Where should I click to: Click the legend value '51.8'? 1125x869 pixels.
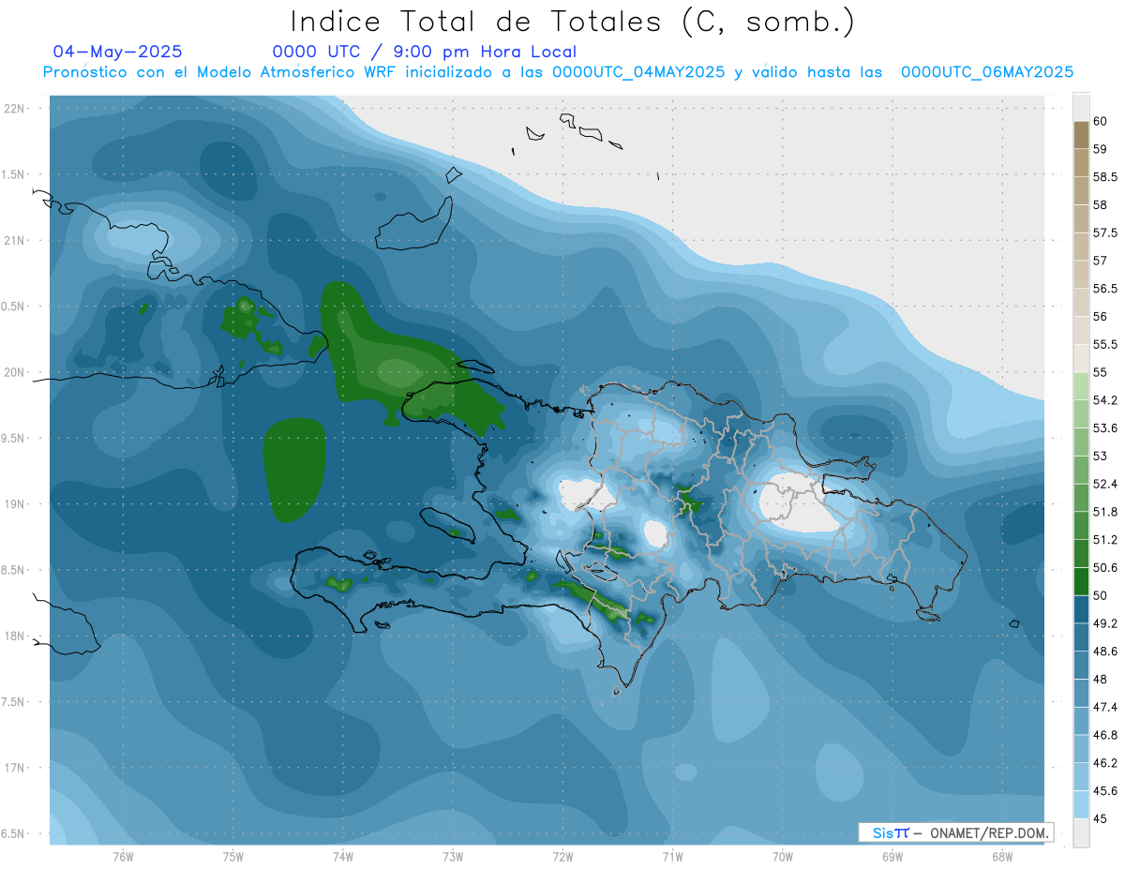[x=1105, y=512]
